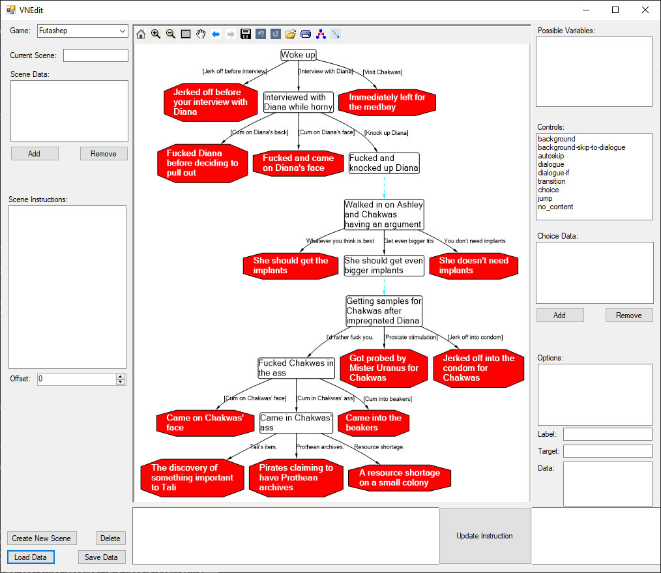Select 'background' in the Controls list
This screenshot has height=573, width=661.
(556, 139)
